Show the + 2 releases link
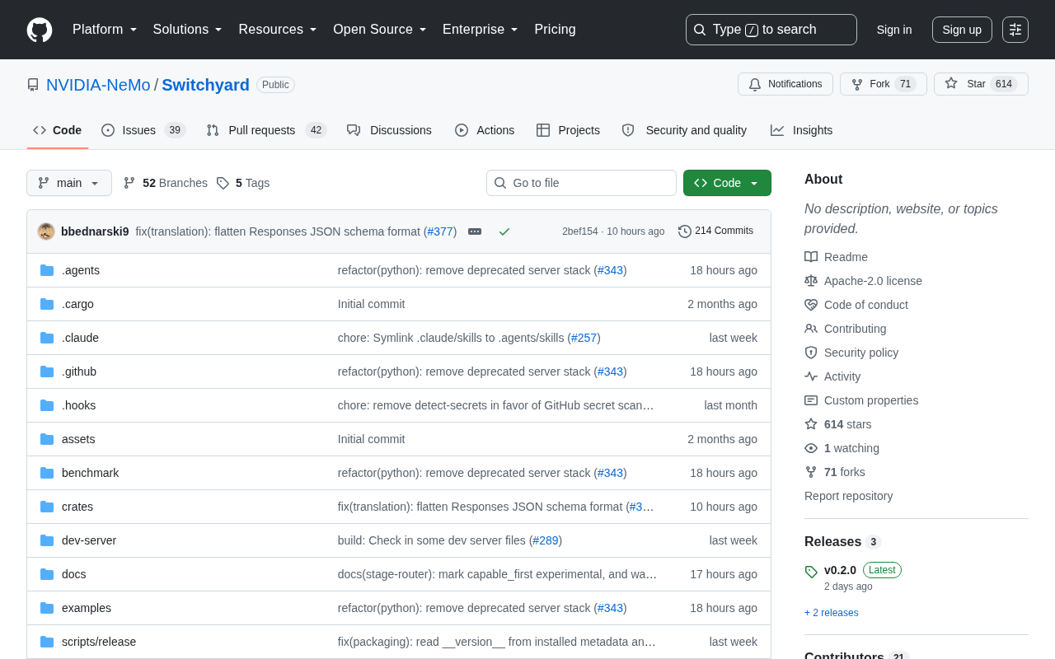Viewport: 1055px width, 659px height. click(832, 613)
